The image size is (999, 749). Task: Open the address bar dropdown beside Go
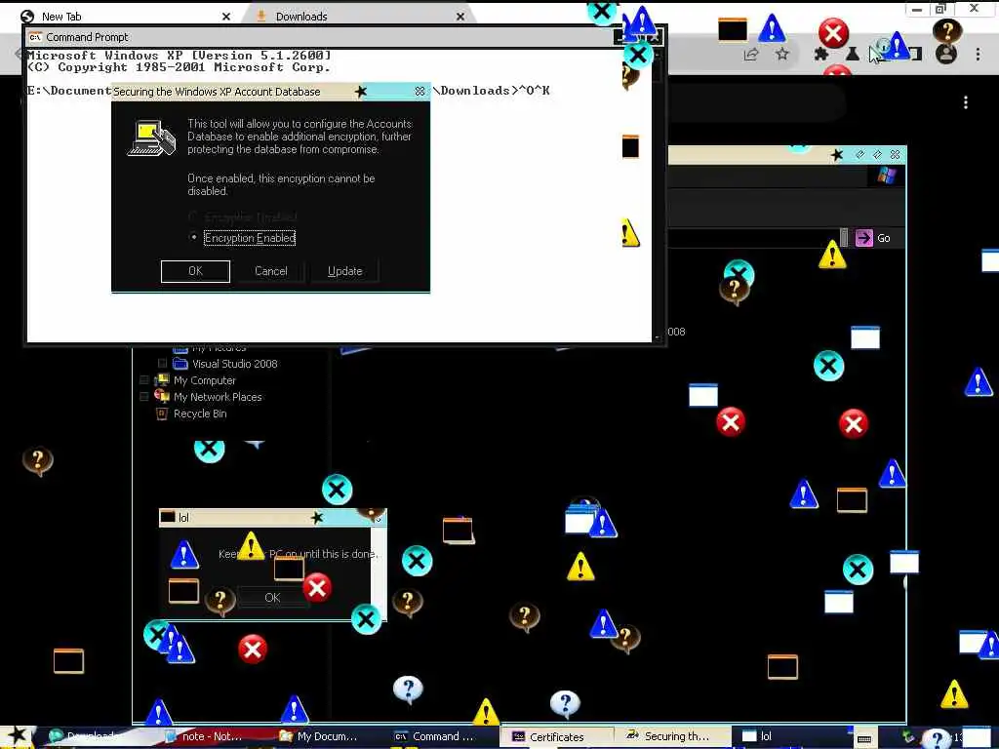tap(844, 238)
